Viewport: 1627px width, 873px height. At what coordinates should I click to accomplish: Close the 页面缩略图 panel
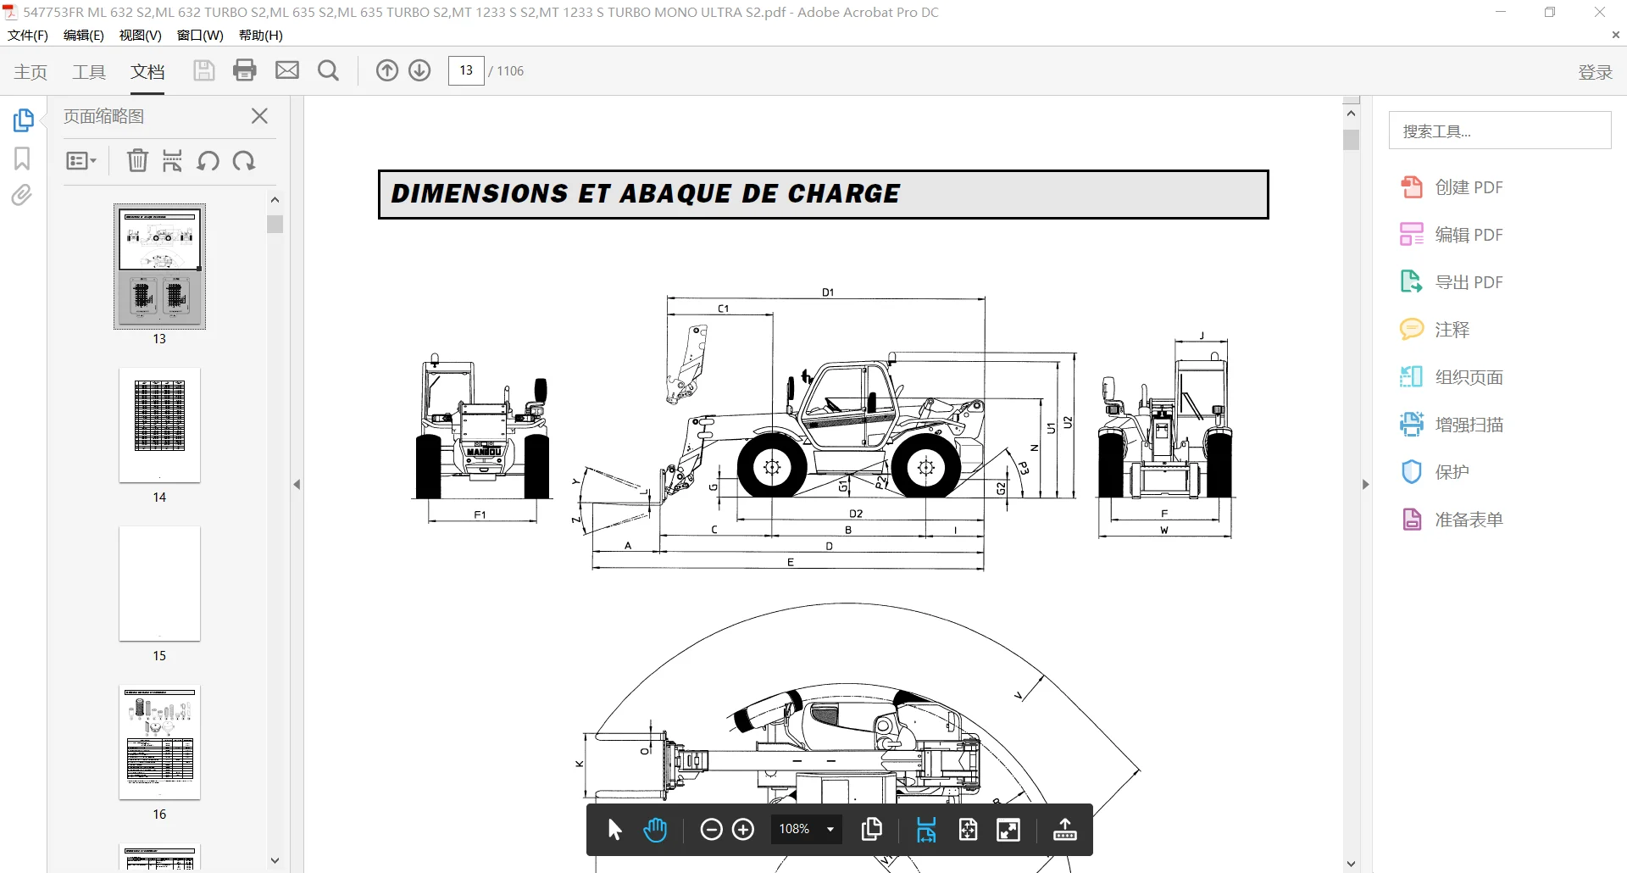point(259,116)
